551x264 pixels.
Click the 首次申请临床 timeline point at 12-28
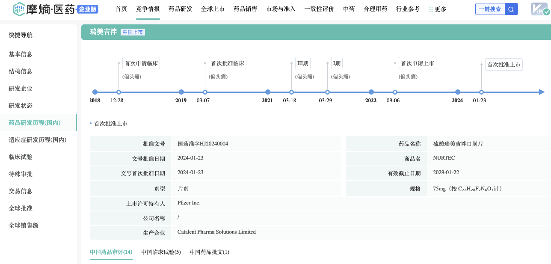click(118, 92)
